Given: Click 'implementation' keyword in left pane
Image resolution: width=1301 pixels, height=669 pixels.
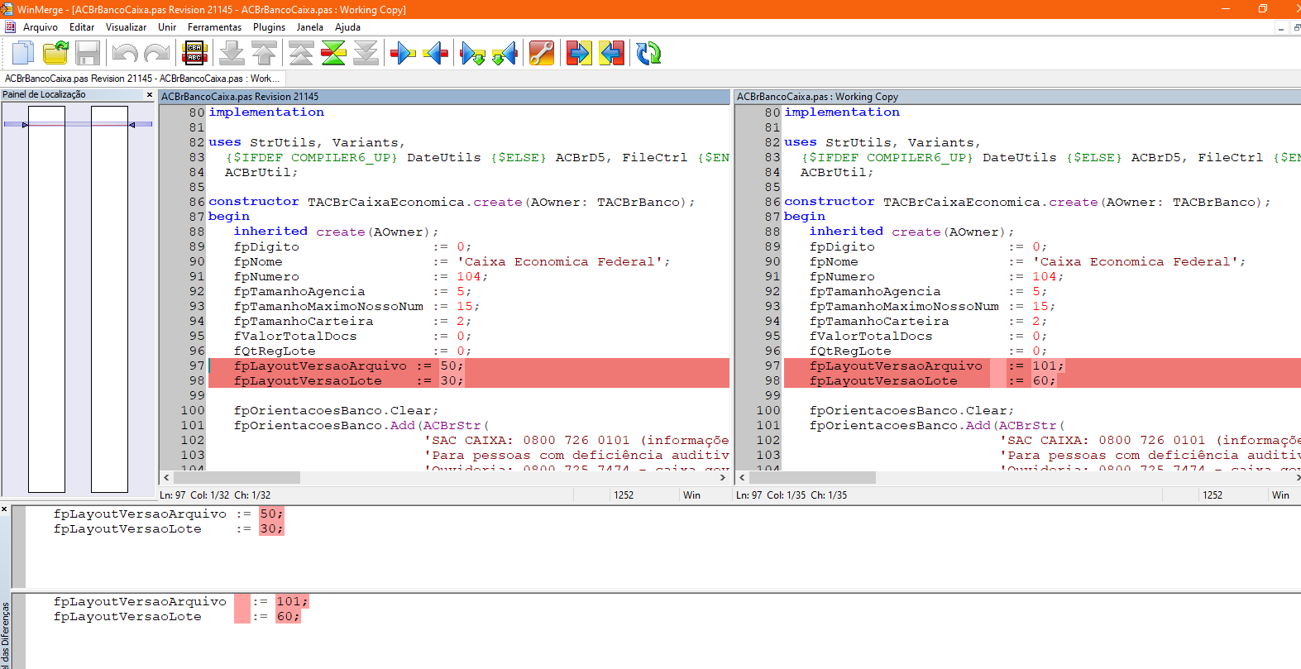Looking at the screenshot, I should point(266,112).
